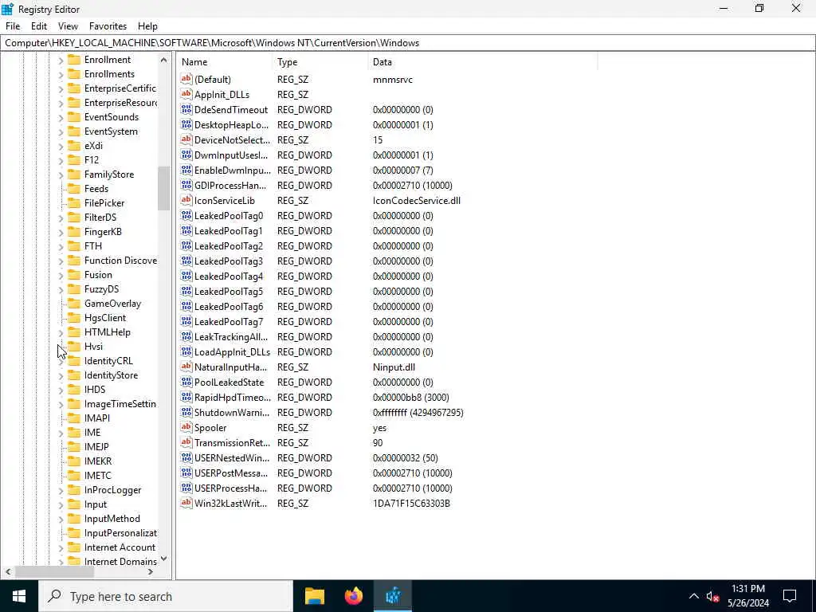Expand the EventSystem key
The width and height of the screenshot is (816, 612).
click(61, 131)
